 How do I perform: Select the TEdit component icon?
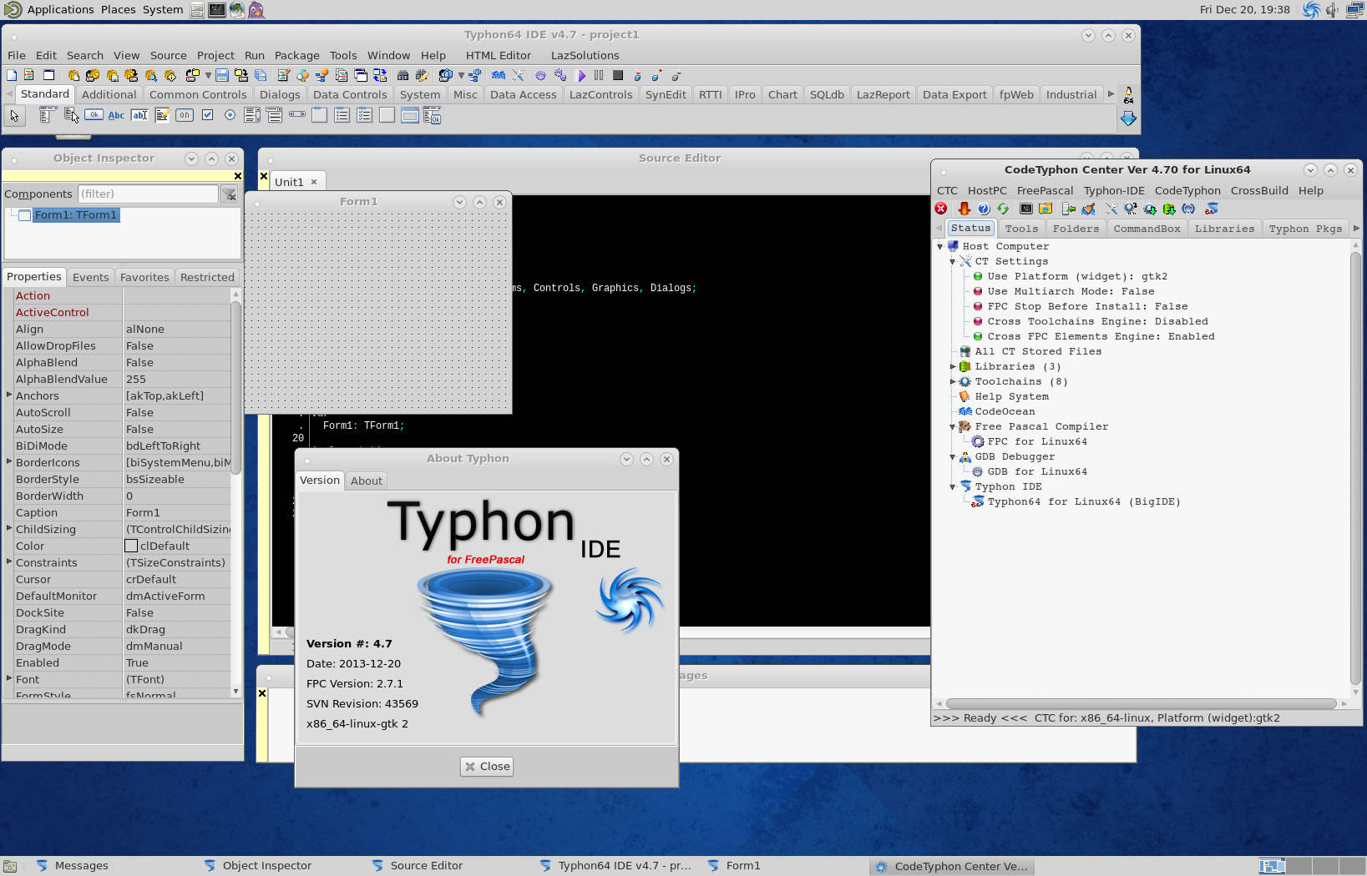(139, 116)
